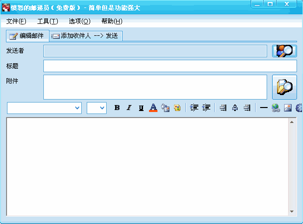Open the font color picker
This screenshot has width=303, height=224.
click(153, 108)
